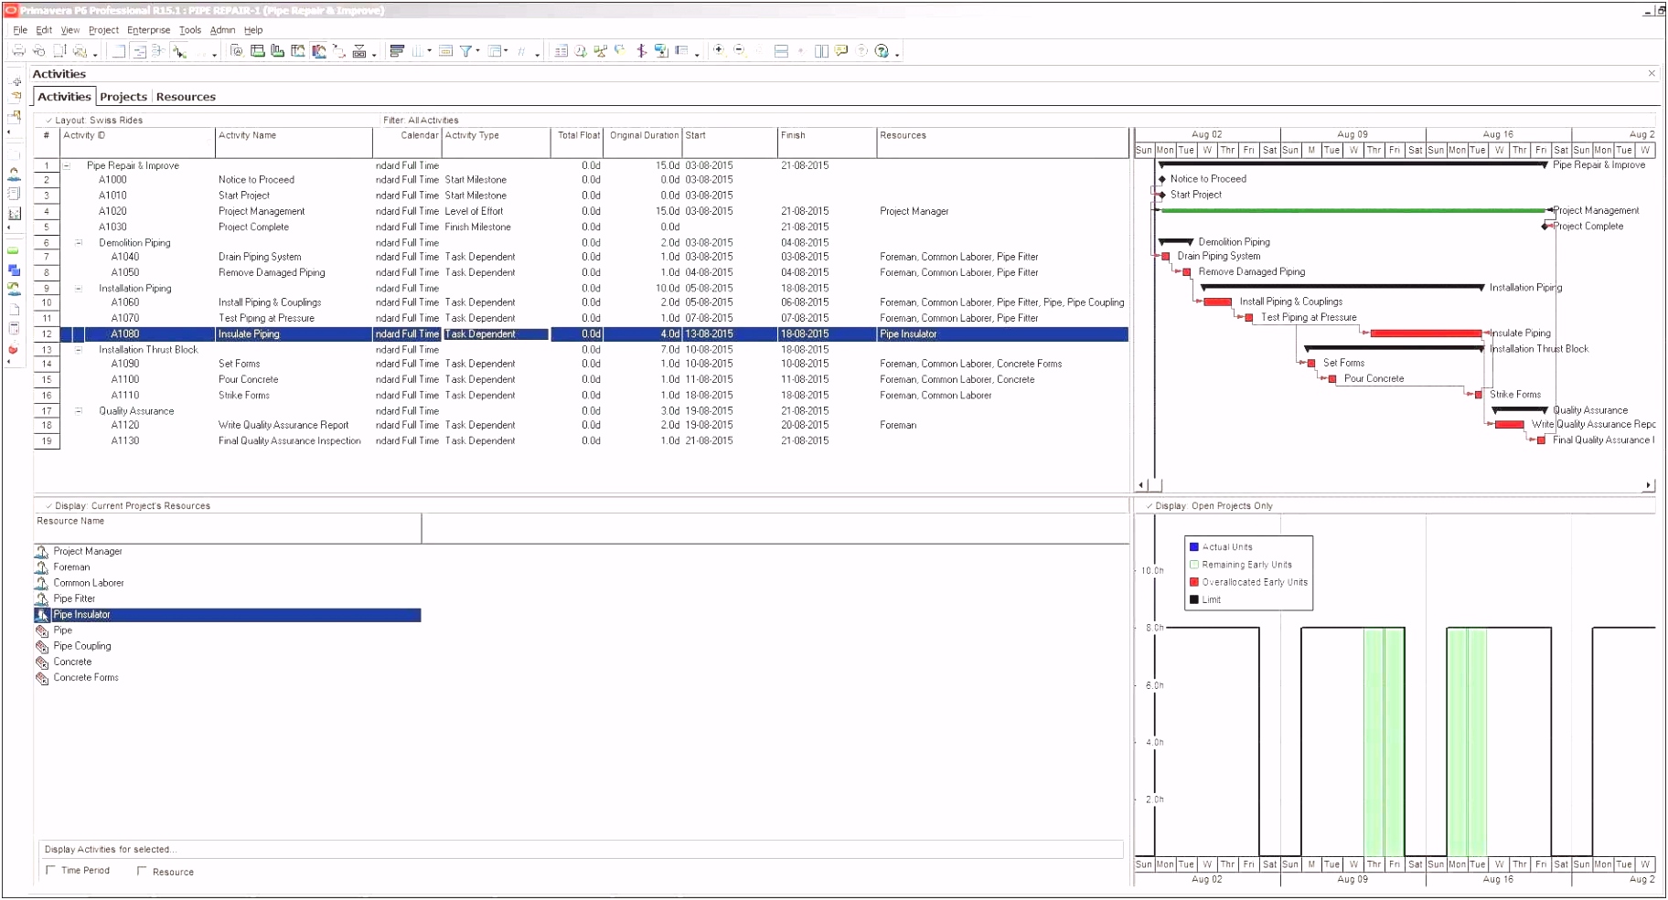Open the Bars formatting icon

397,51
